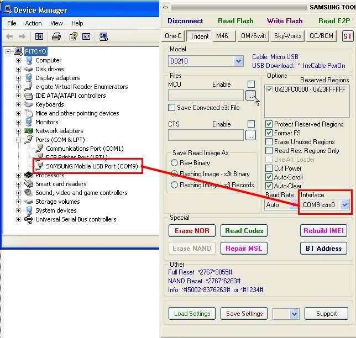Click the Properties help toolbar icon
The image size is (356, 338).
73,36
